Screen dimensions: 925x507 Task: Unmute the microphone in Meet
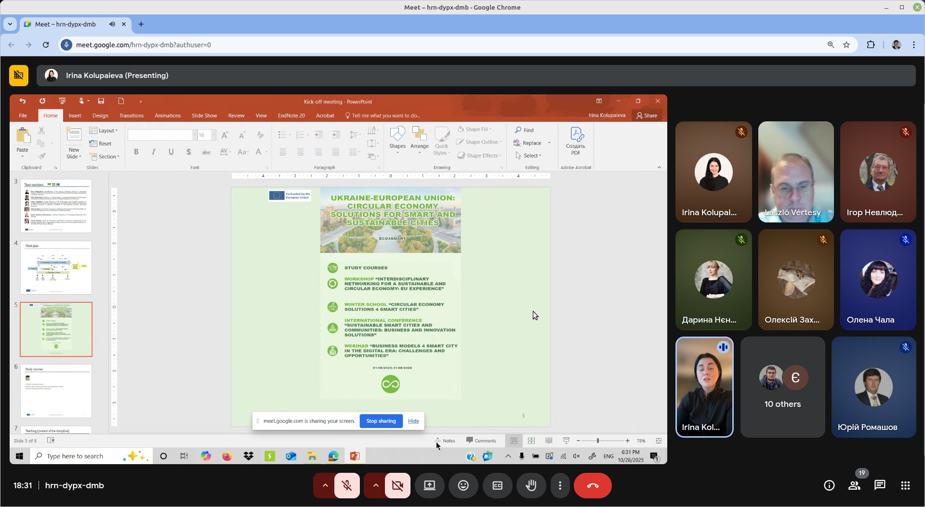click(347, 485)
